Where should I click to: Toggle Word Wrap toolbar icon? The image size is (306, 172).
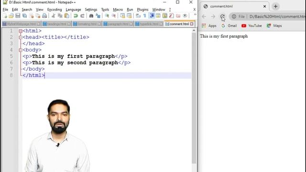click(x=138, y=16)
